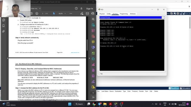Open the more tools ellipsis in Acrobat
This screenshot has height=107, width=191.
click(71, 13)
